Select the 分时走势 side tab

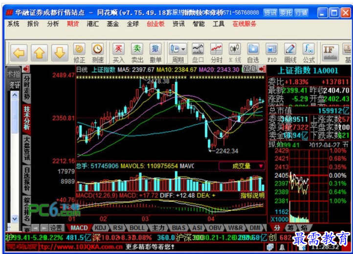pos(26,88)
